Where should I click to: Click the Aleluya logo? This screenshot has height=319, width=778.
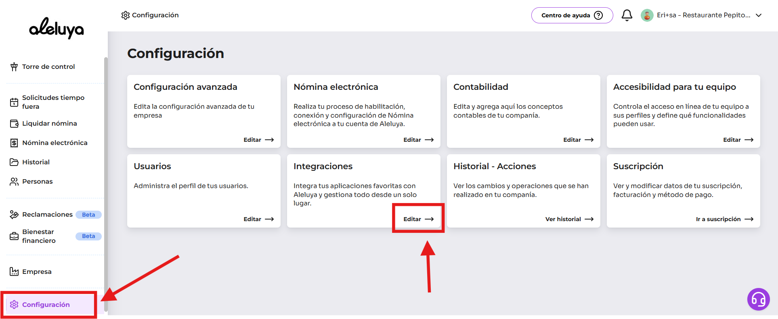(x=57, y=28)
